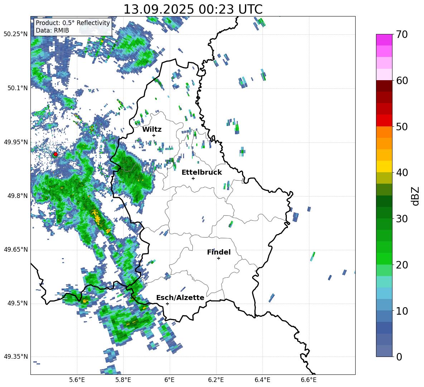Pick the bright red colorbar band above 50
The image size is (424, 387).
coord(384,121)
